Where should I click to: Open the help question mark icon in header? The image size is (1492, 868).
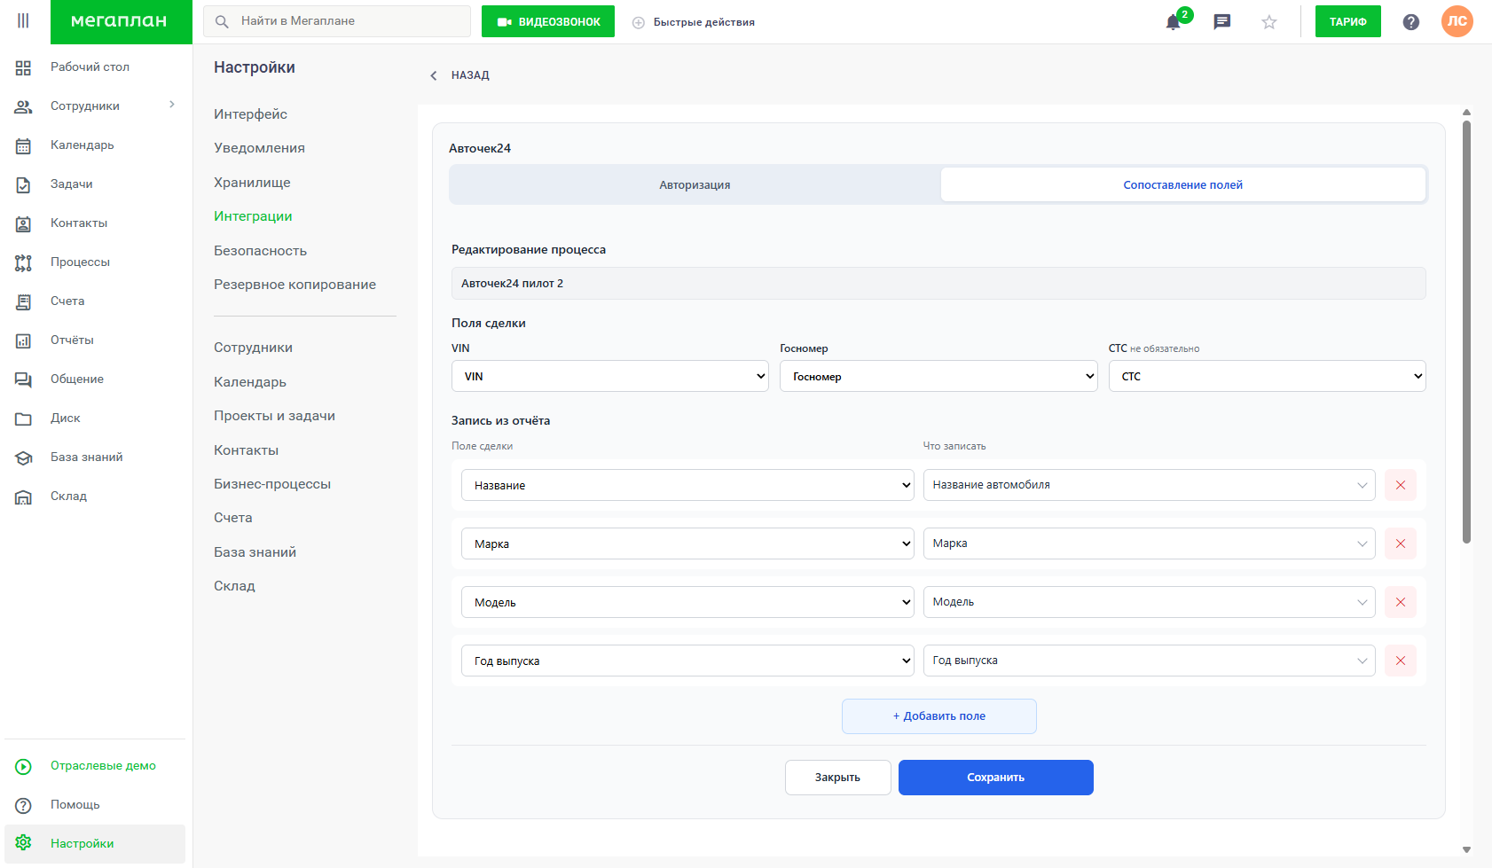pos(1411,22)
